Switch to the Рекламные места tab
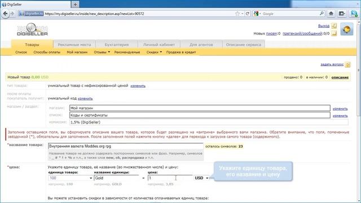The image size is (361, 203). [74, 45]
